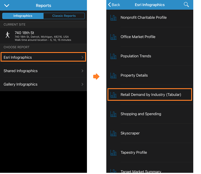Click chart icon beside Shopping and Spending

click(x=113, y=114)
